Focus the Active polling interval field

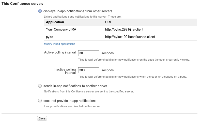click(89, 53)
